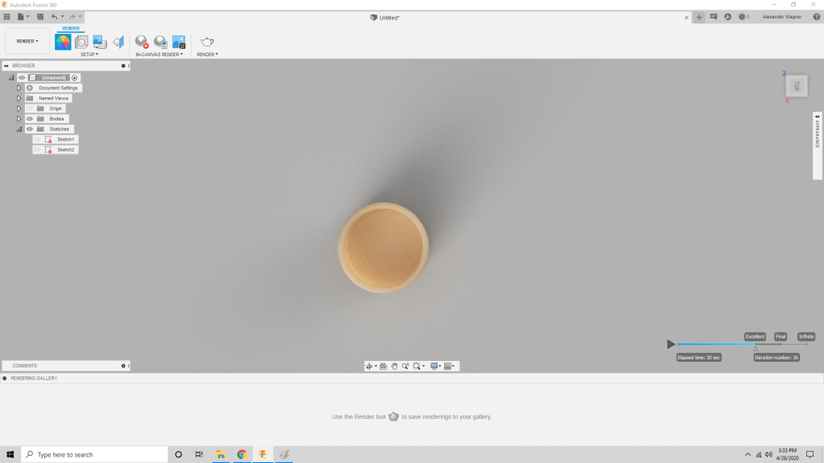Open the RENDER workspace dropdown
This screenshot has width=824, height=463.
coord(27,41)
